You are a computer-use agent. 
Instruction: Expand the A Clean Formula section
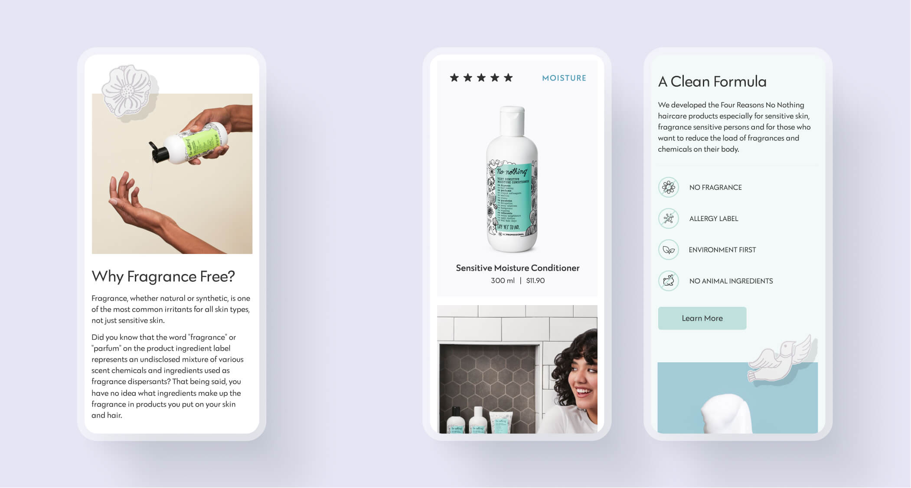[702, 318]
